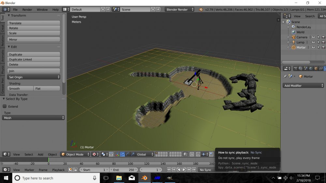Switch to the Render properties tab
Image resolution: width=326 pixels, height=183 pixels.
pyautogui.click(x=295, y=68)
